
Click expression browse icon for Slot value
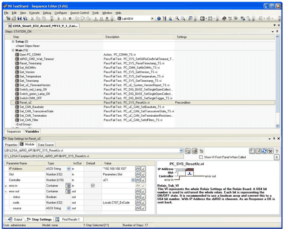[x=138, y=174]
